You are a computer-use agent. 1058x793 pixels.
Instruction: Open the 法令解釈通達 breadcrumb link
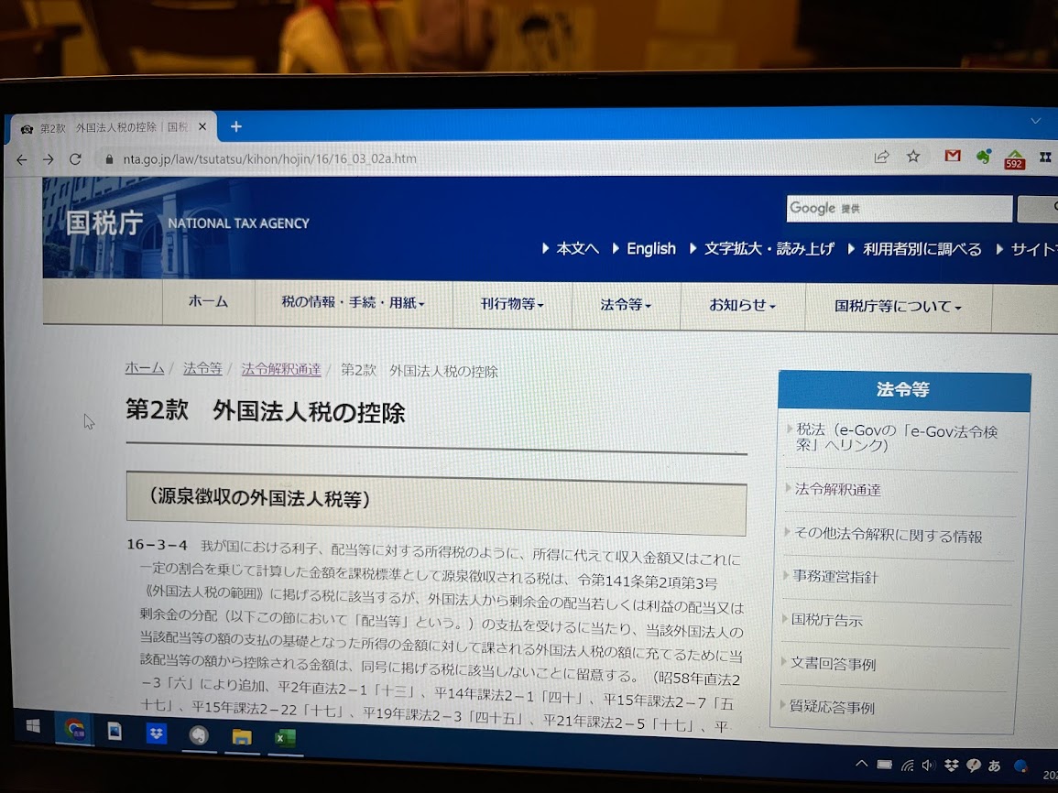pyautogui.click(x=281, y=369)
